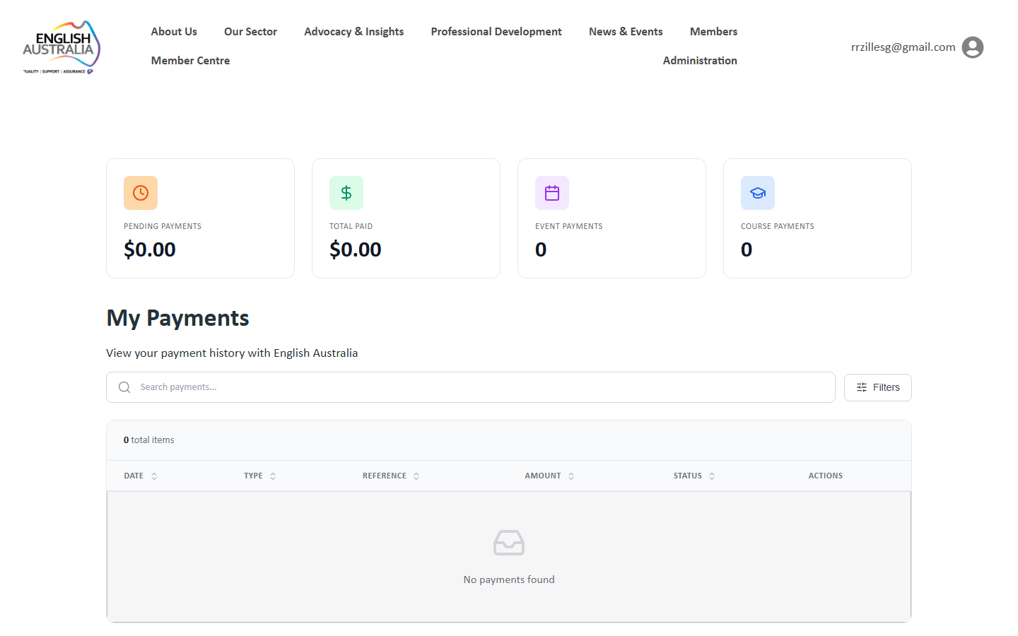Open the Filters button
The image size is (1018, 636).
click(878, 387)
